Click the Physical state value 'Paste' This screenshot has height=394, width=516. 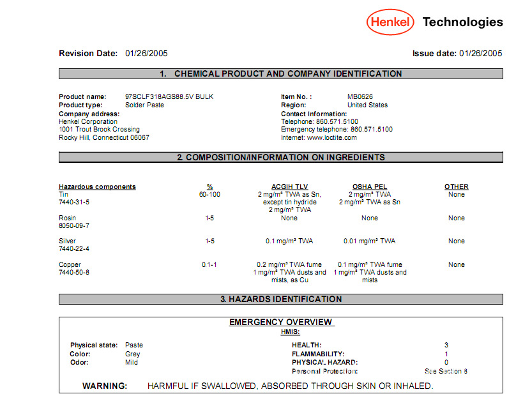tap(134, 345)
